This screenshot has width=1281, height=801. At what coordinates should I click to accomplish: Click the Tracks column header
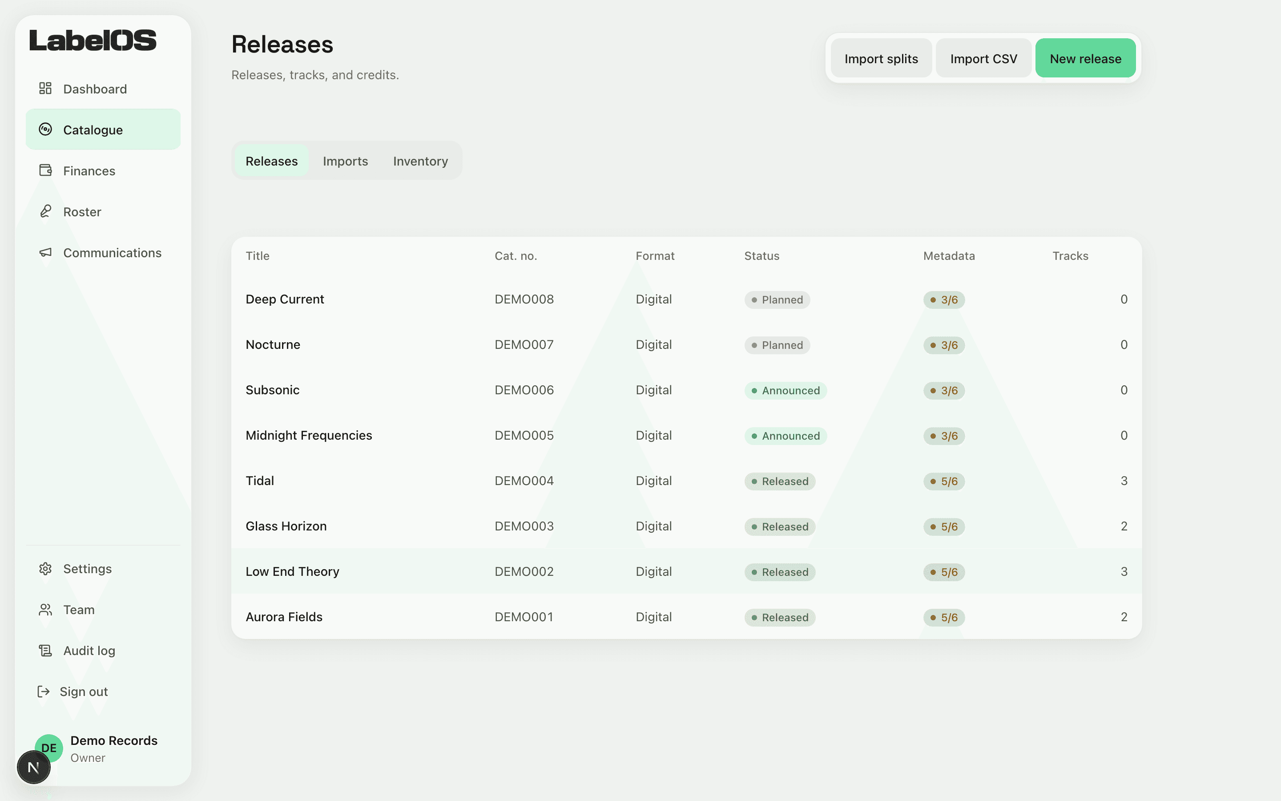click(1070, 256)
